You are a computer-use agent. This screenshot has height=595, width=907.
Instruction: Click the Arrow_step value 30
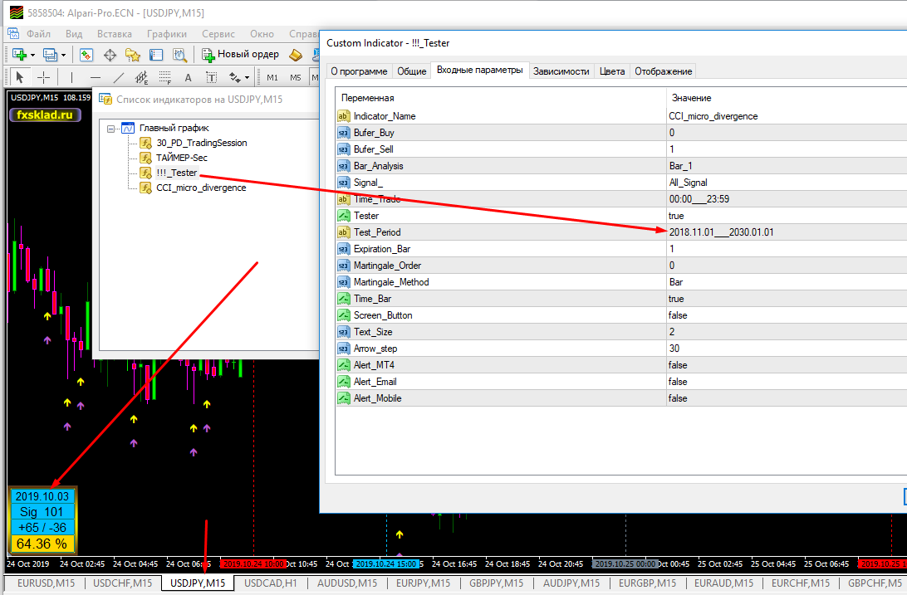click(x=674, y=349)
